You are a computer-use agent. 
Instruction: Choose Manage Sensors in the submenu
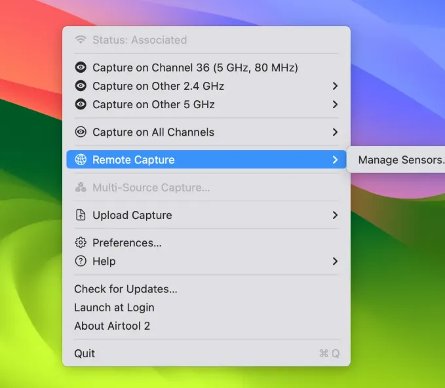(x=400, y=160)
